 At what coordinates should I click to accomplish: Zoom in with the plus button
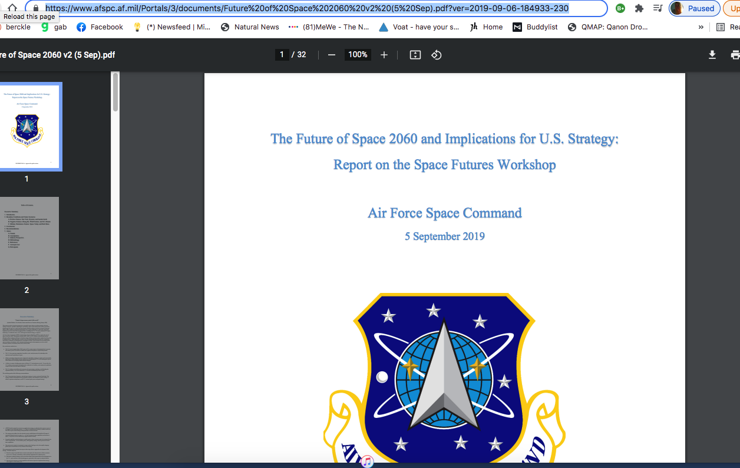[x=384, y=55]
